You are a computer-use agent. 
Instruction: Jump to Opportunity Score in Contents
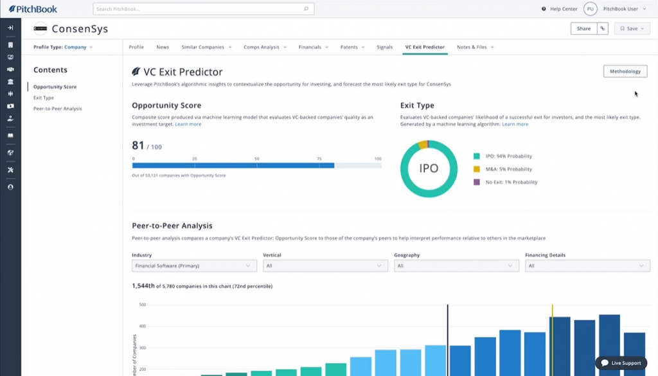55,87
